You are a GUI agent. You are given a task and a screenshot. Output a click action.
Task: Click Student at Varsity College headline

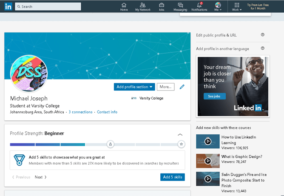coord(35,106)
